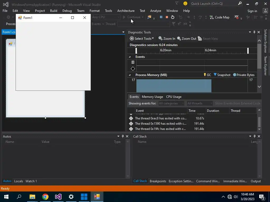Viewport: 270px width, 202px height.
Task: Click the feedback smiley icon
Action: tap(185, 3)
